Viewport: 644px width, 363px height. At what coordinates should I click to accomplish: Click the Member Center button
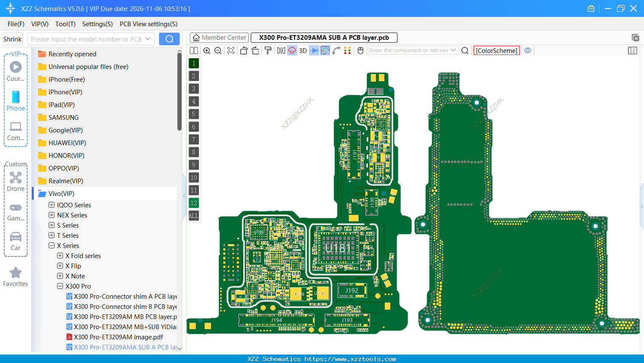(219, 37)
